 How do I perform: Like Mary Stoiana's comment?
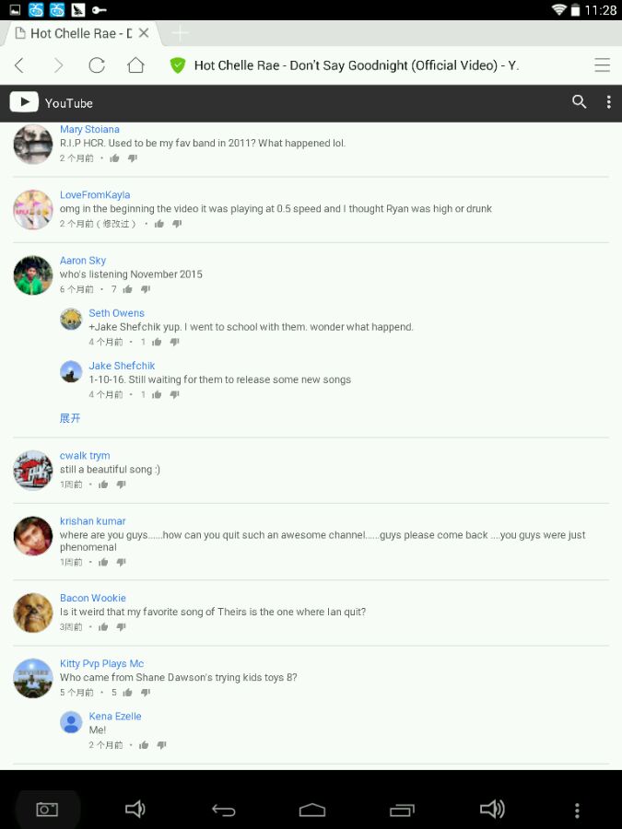[x=114, y=158]
